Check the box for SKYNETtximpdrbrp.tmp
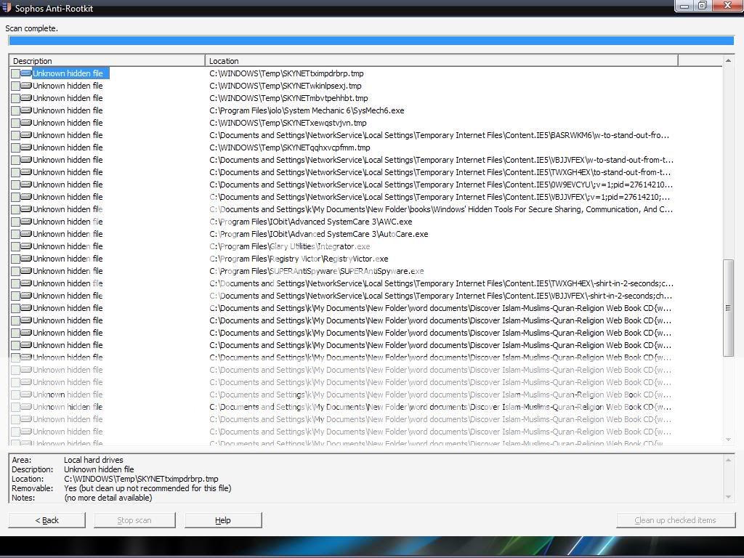Viewport: 744px width, 558px height. pyautogui.click(x=16, y=73)
